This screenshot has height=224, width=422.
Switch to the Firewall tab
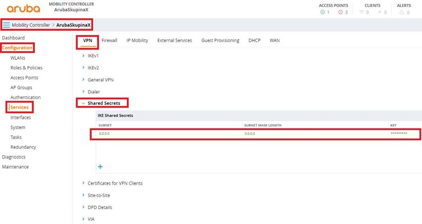tap(109, 40)
